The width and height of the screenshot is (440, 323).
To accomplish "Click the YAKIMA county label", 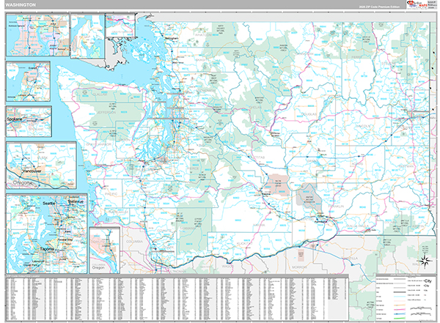I will coord(259,225).
